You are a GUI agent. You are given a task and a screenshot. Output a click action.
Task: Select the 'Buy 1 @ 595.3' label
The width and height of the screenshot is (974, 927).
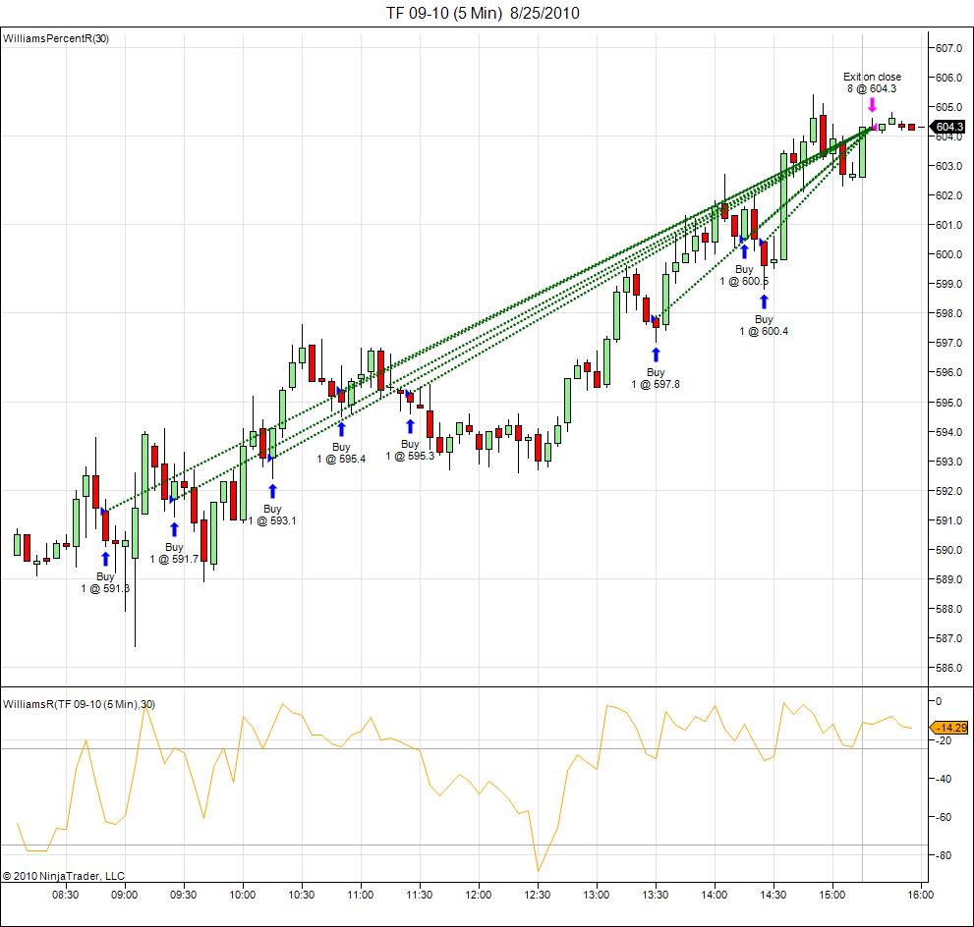pos(410,450)
